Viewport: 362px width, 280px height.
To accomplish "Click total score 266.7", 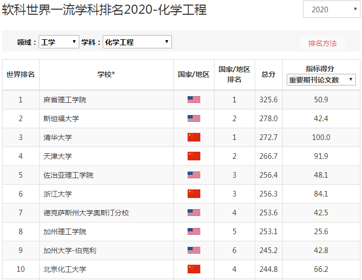I will (268, 156).
